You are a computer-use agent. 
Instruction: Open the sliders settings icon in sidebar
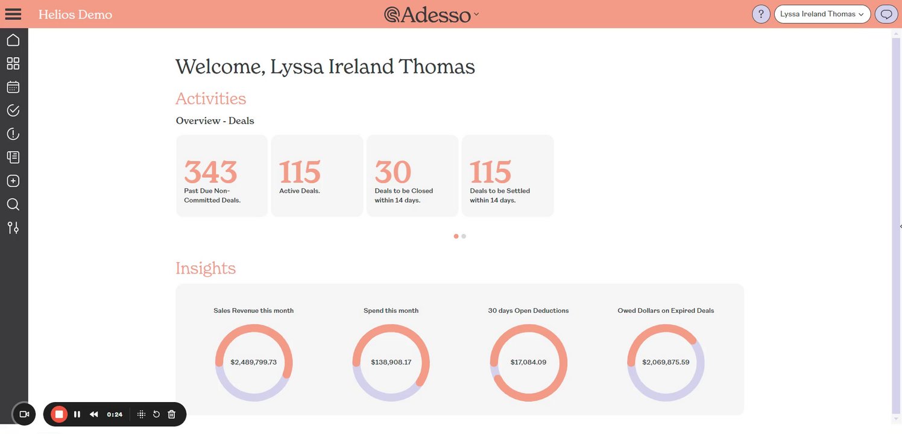coord(13,227)
